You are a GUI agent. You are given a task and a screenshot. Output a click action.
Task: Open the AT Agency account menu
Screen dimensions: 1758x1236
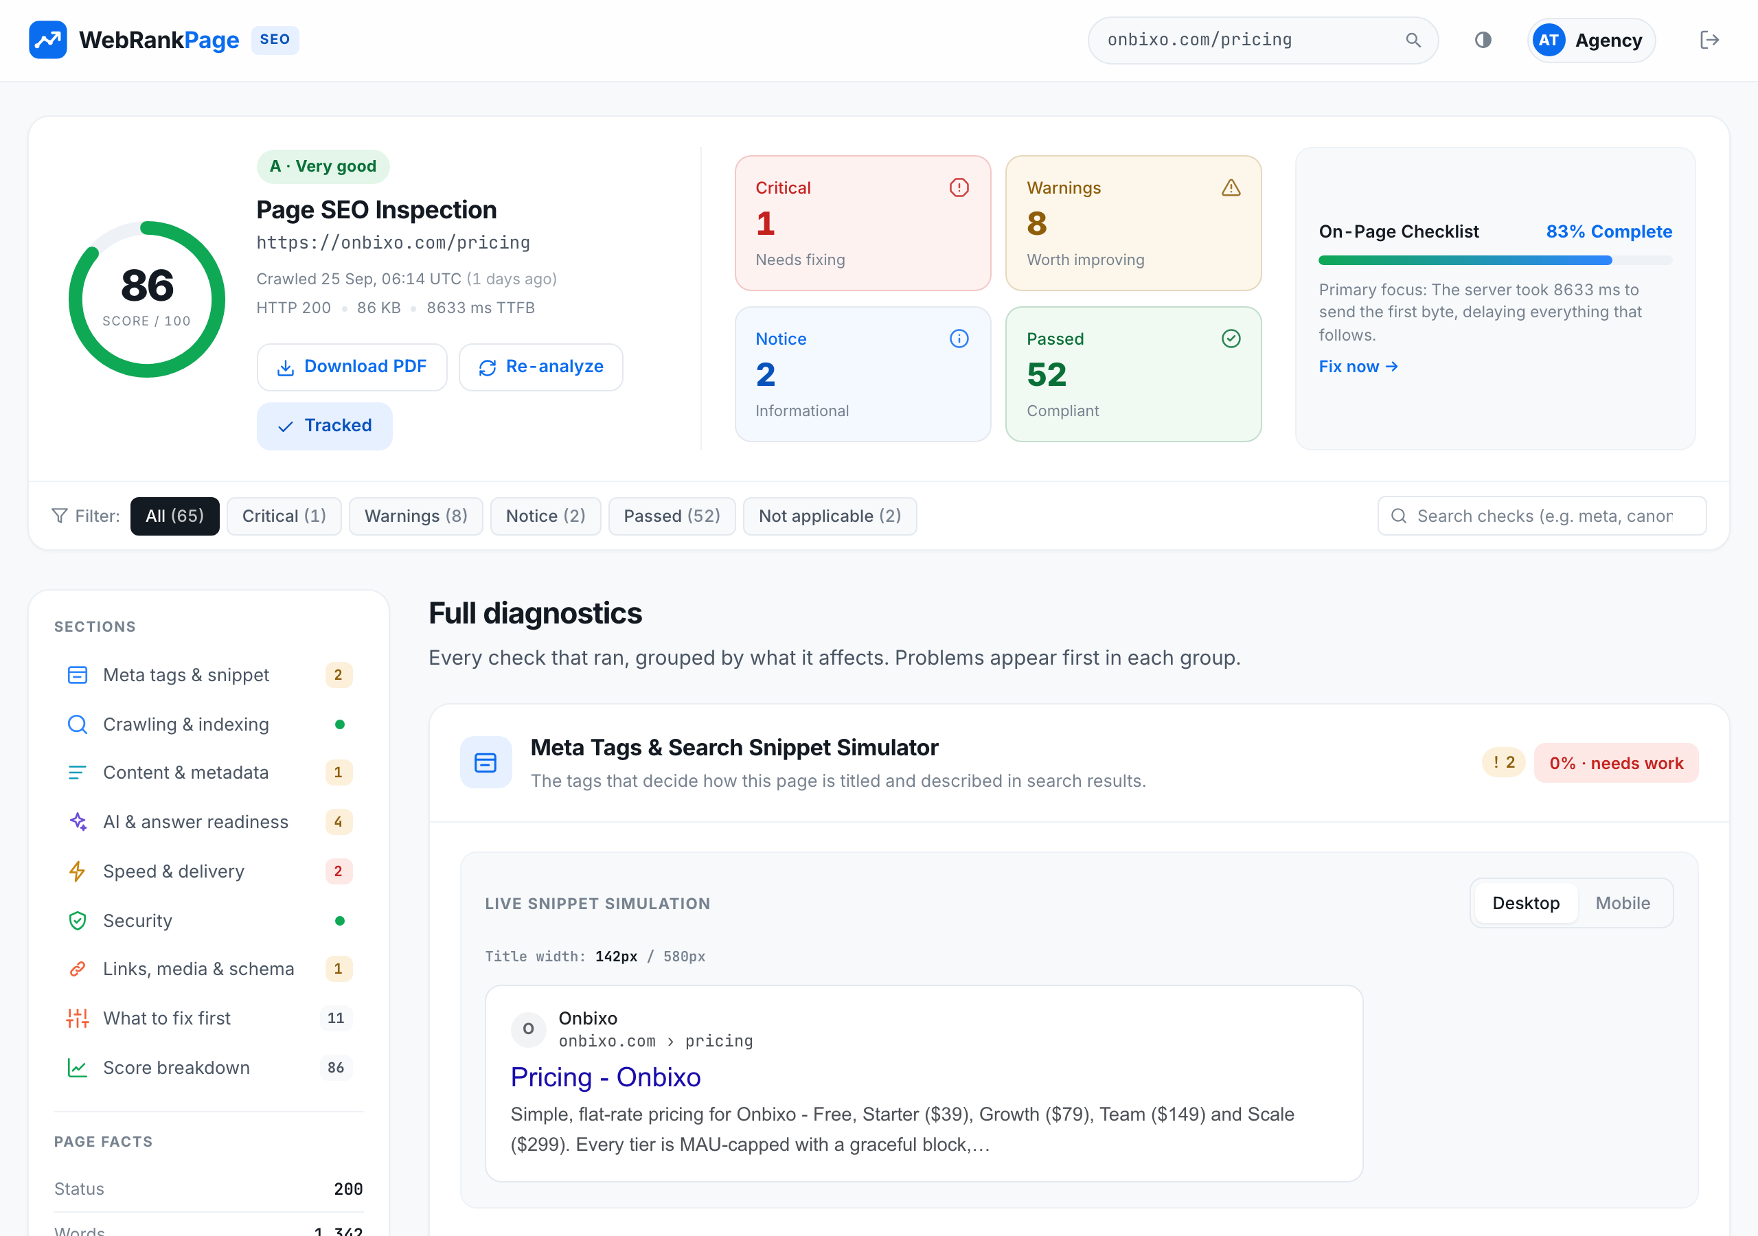[x=1591, y=40]
